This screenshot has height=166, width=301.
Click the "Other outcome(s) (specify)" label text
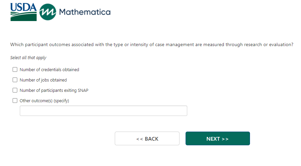click(44, 101)
